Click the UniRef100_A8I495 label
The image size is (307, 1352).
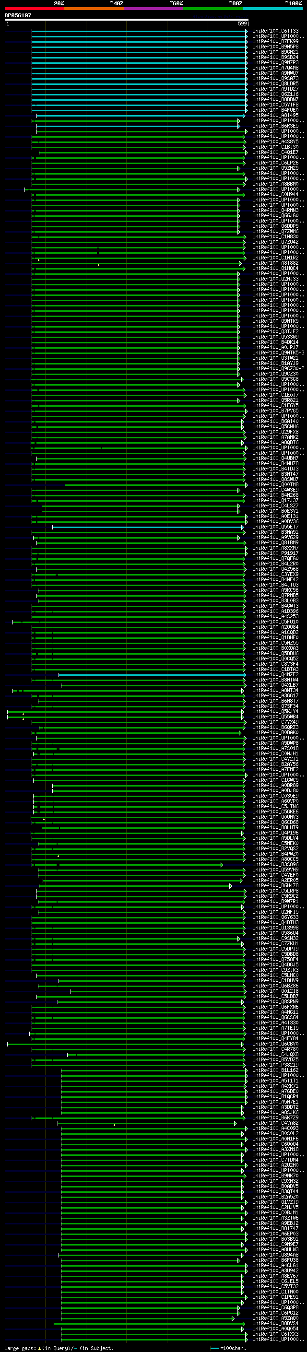(275, 116)
